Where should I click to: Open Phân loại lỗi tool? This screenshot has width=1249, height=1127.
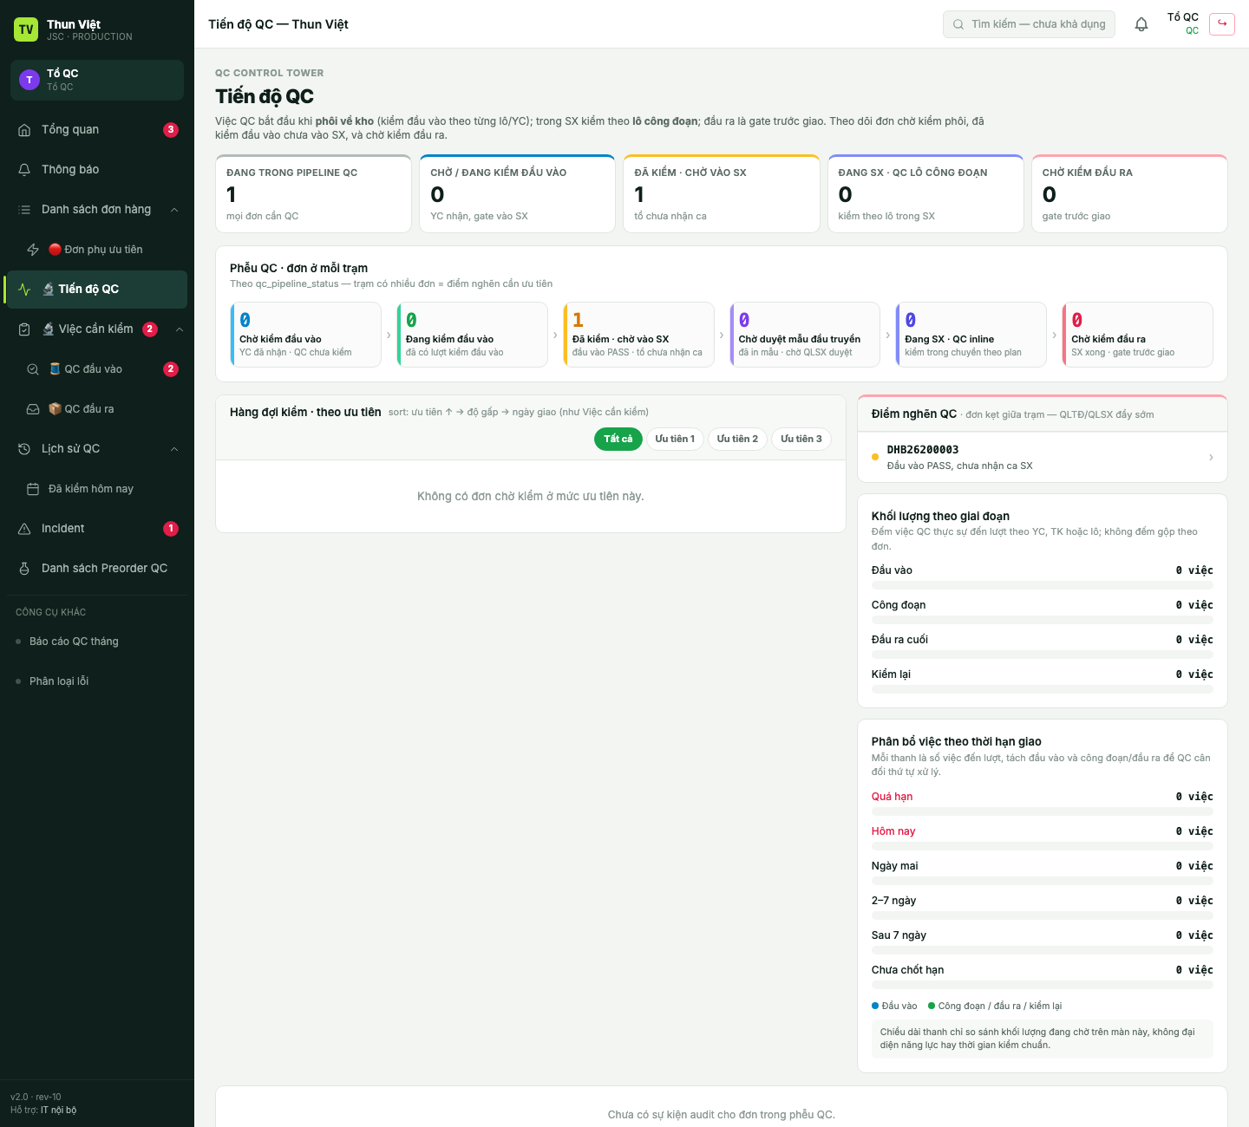97,681
